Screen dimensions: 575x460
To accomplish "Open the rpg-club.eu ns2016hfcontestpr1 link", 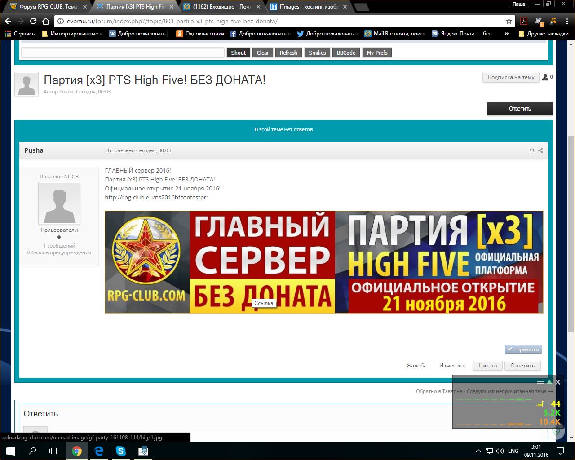I will [x=157, y=197].
